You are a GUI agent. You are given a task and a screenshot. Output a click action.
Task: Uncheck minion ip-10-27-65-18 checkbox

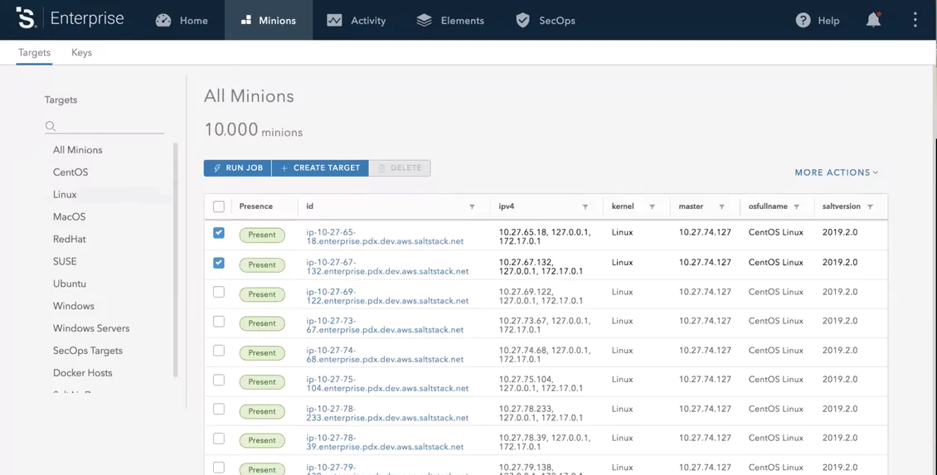click(x=219, y=232)
